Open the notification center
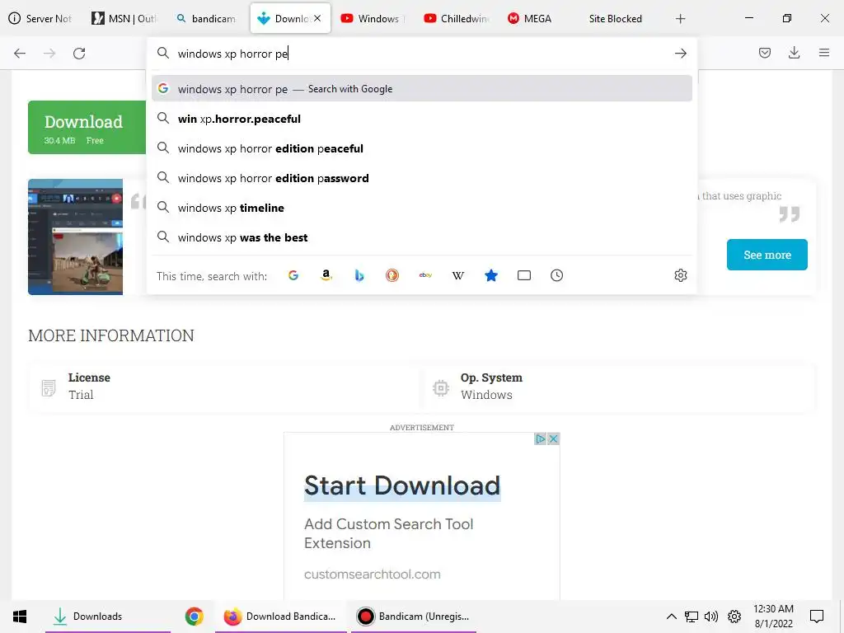The image size is (844, 633). pos(817,617)
